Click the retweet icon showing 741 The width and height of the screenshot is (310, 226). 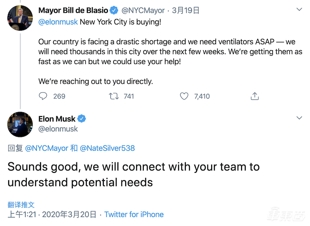point(114,96)
